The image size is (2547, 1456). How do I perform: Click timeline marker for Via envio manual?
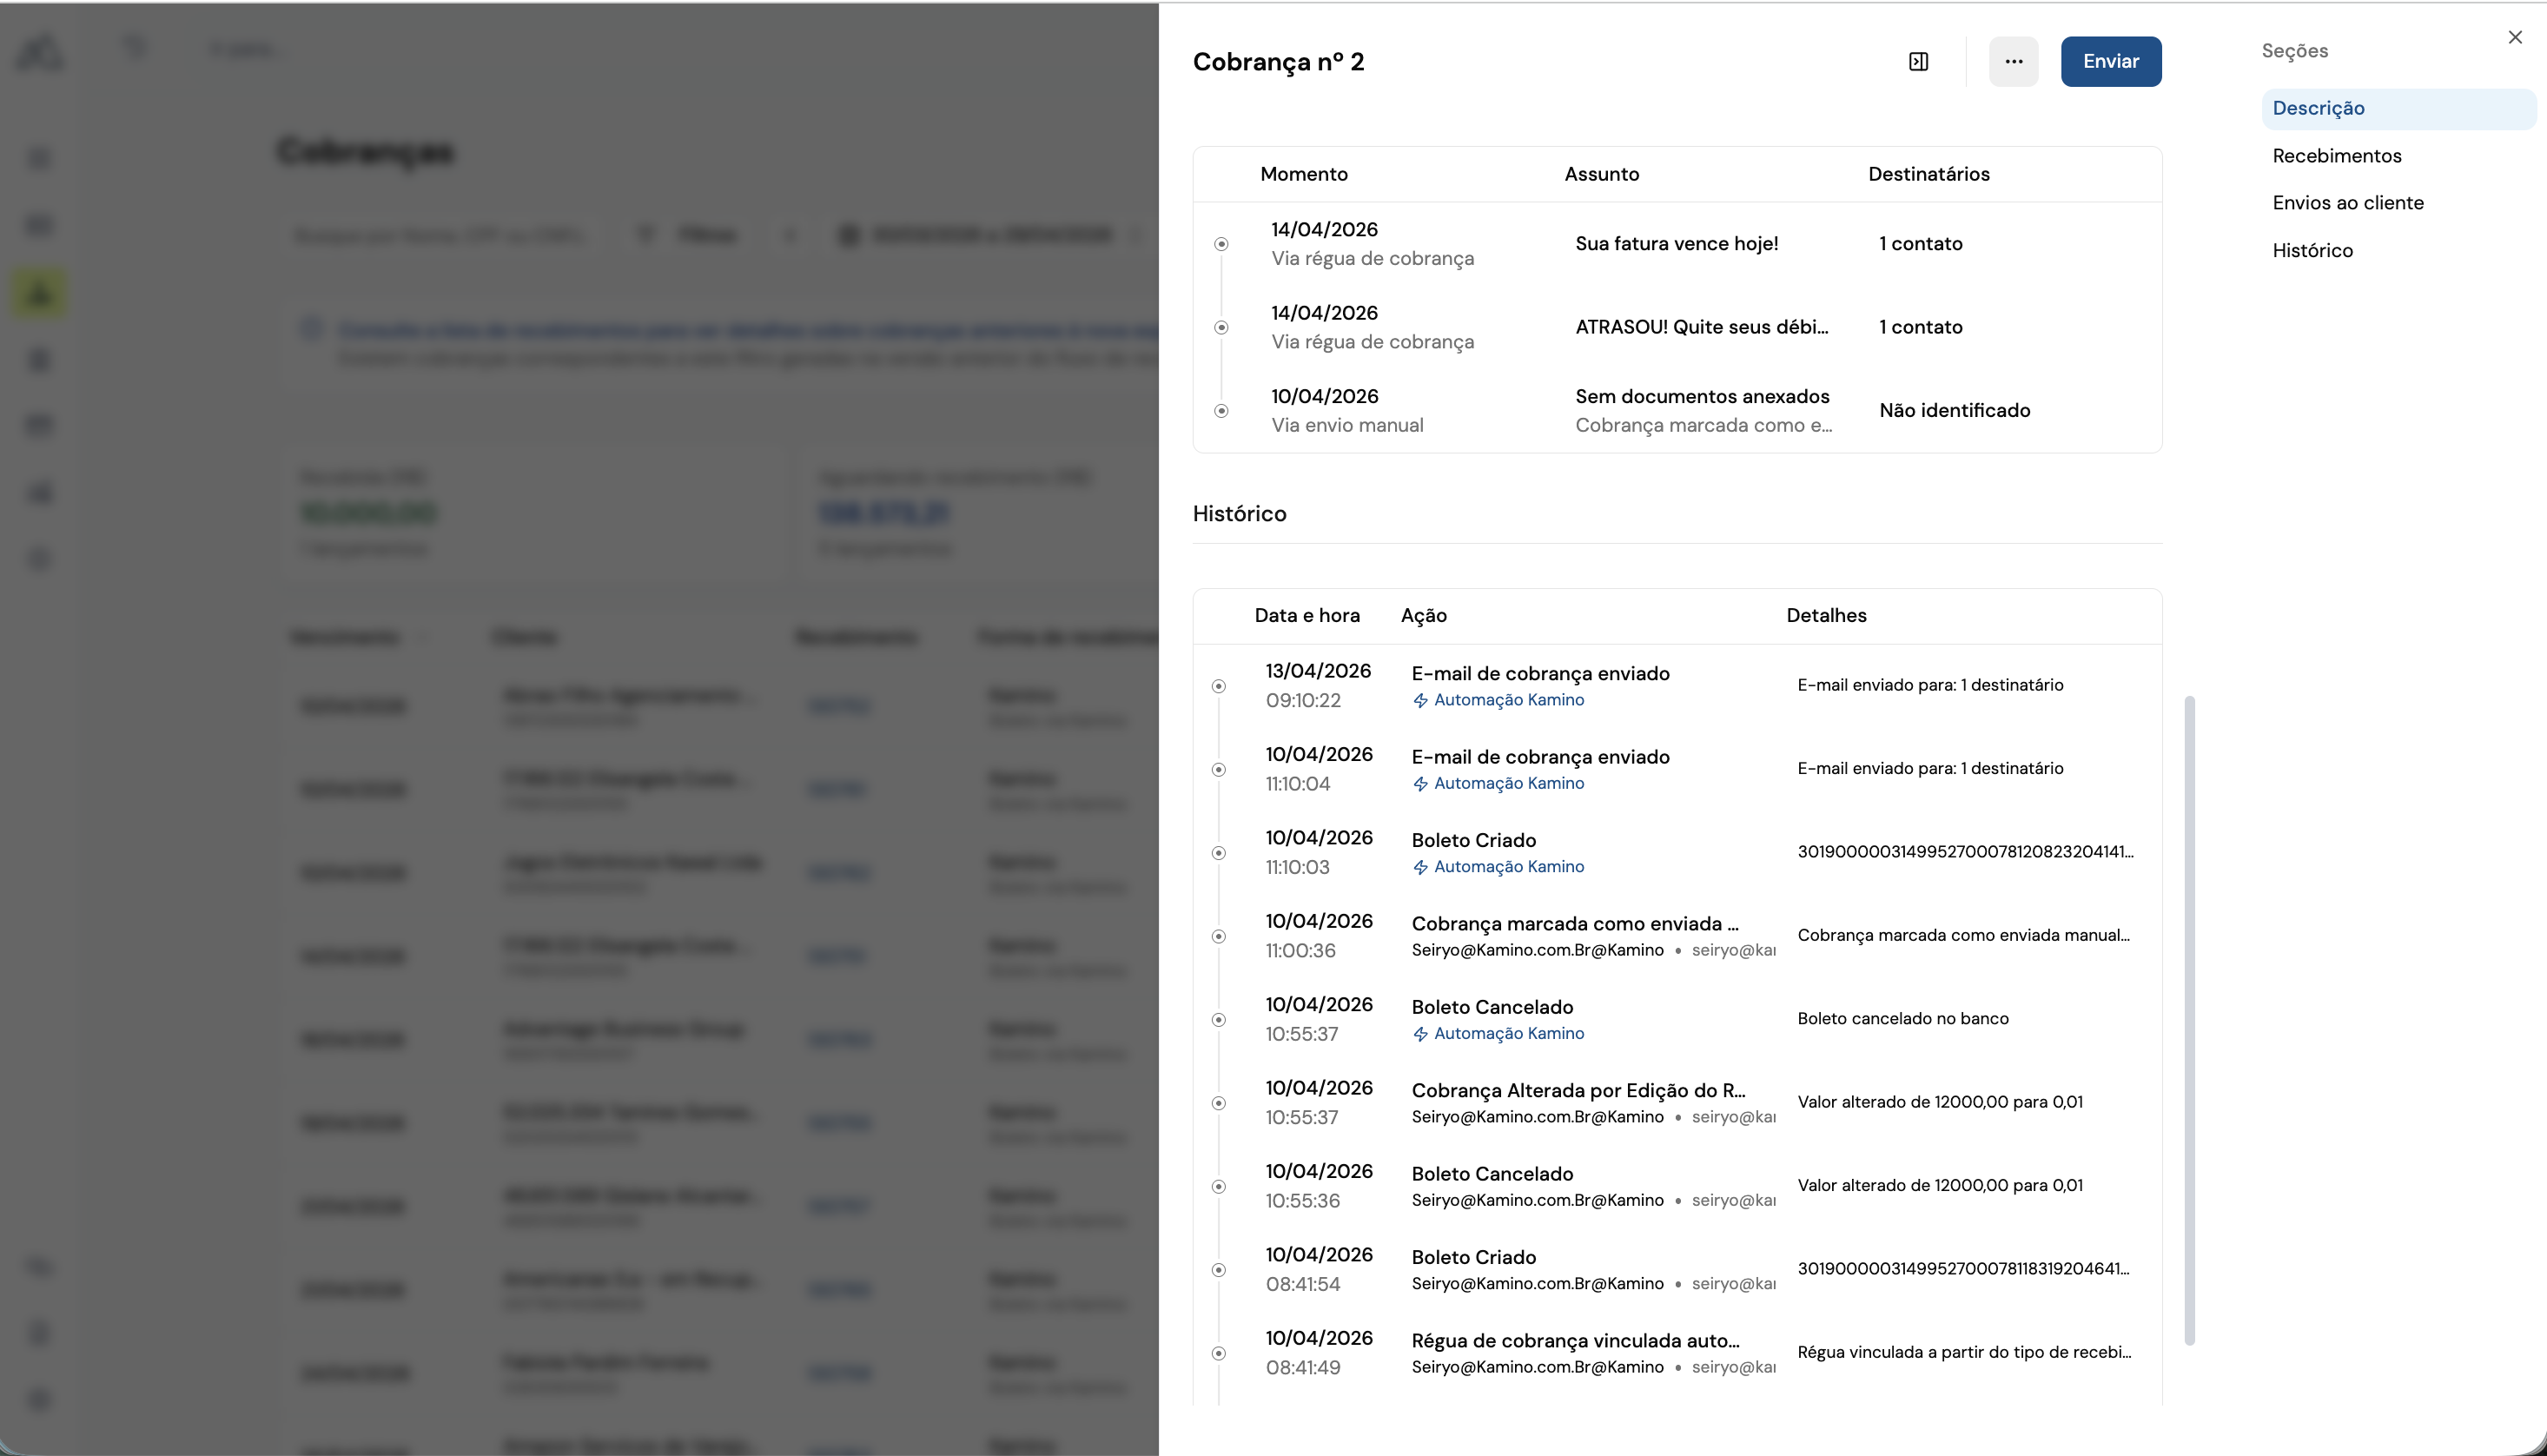point(1221,411)
